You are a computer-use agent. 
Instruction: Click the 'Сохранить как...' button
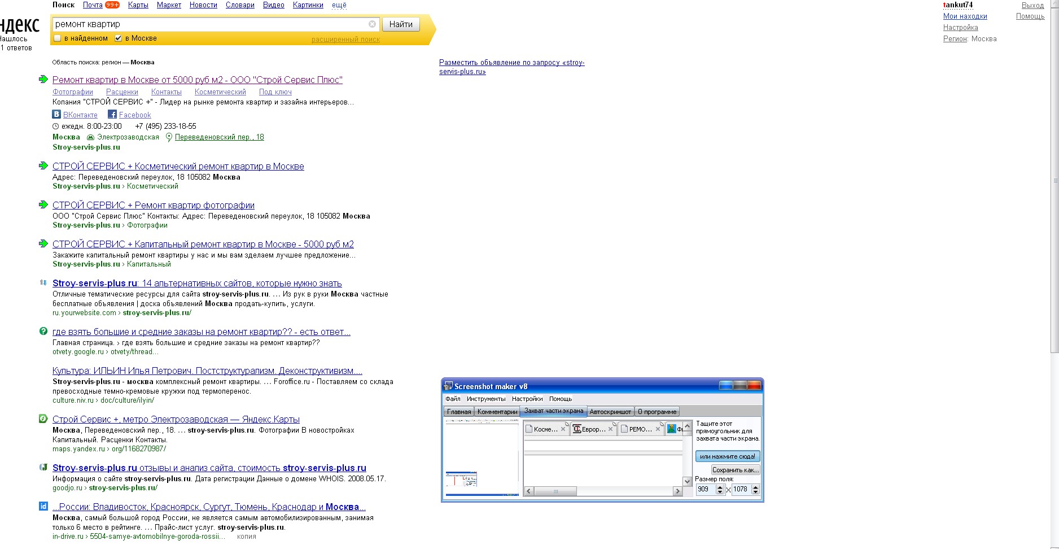(736, 470)
